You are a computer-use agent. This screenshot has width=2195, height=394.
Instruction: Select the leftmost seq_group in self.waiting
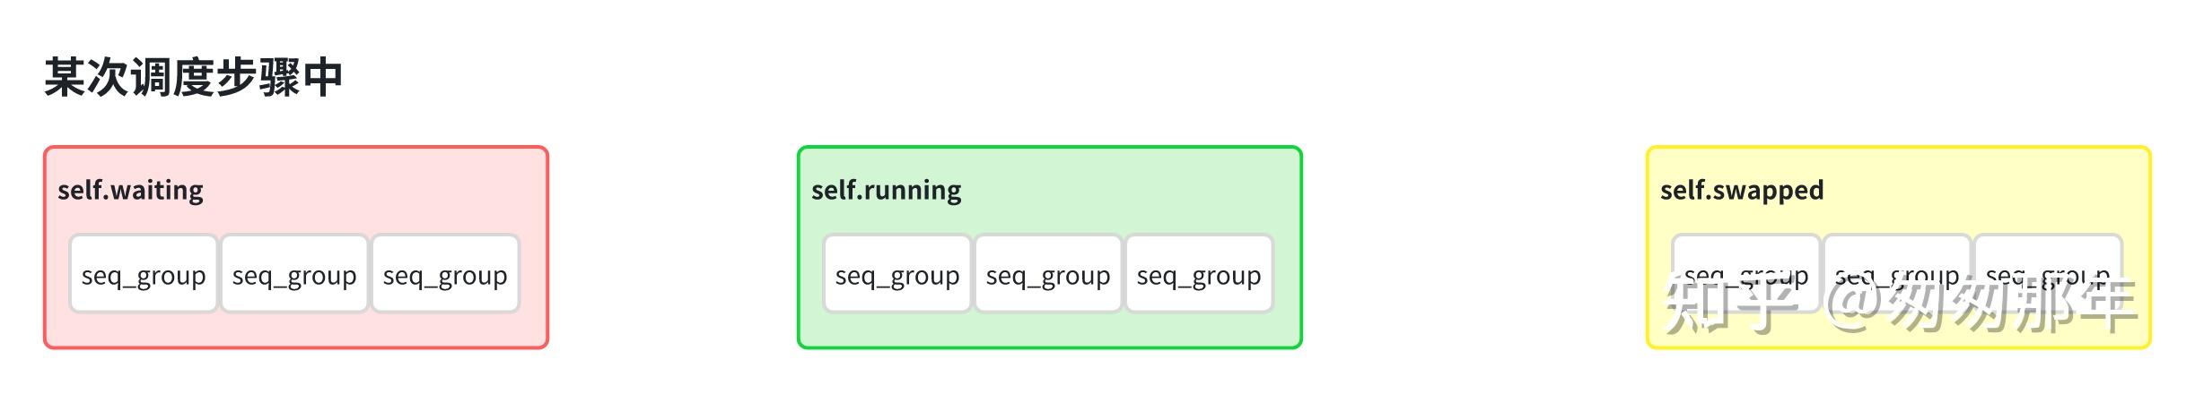pyautogui.click(x=144, y=275)
